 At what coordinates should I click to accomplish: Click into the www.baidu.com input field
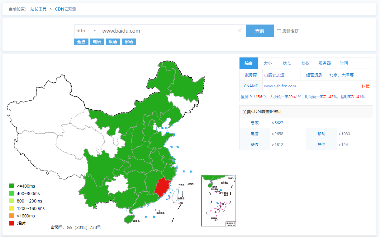tap(168, 31)
